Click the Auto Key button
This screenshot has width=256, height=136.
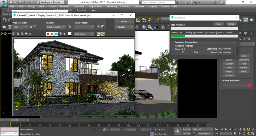pyautogui.click(x=186, y=129)
